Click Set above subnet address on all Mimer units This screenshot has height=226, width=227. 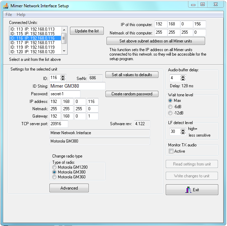(156, 41)
